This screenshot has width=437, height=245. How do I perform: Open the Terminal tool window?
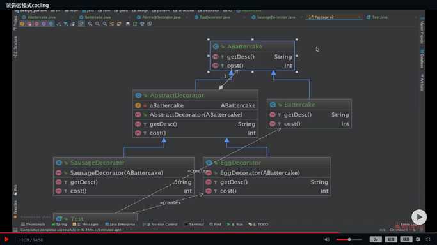pos(194,224)
